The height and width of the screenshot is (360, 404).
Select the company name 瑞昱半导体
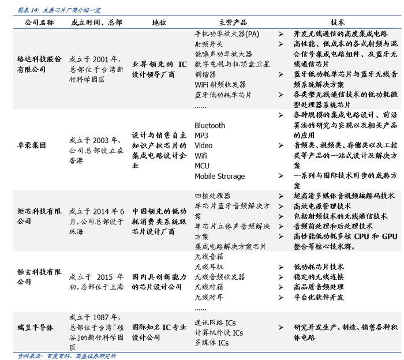(x=35, y=328)
